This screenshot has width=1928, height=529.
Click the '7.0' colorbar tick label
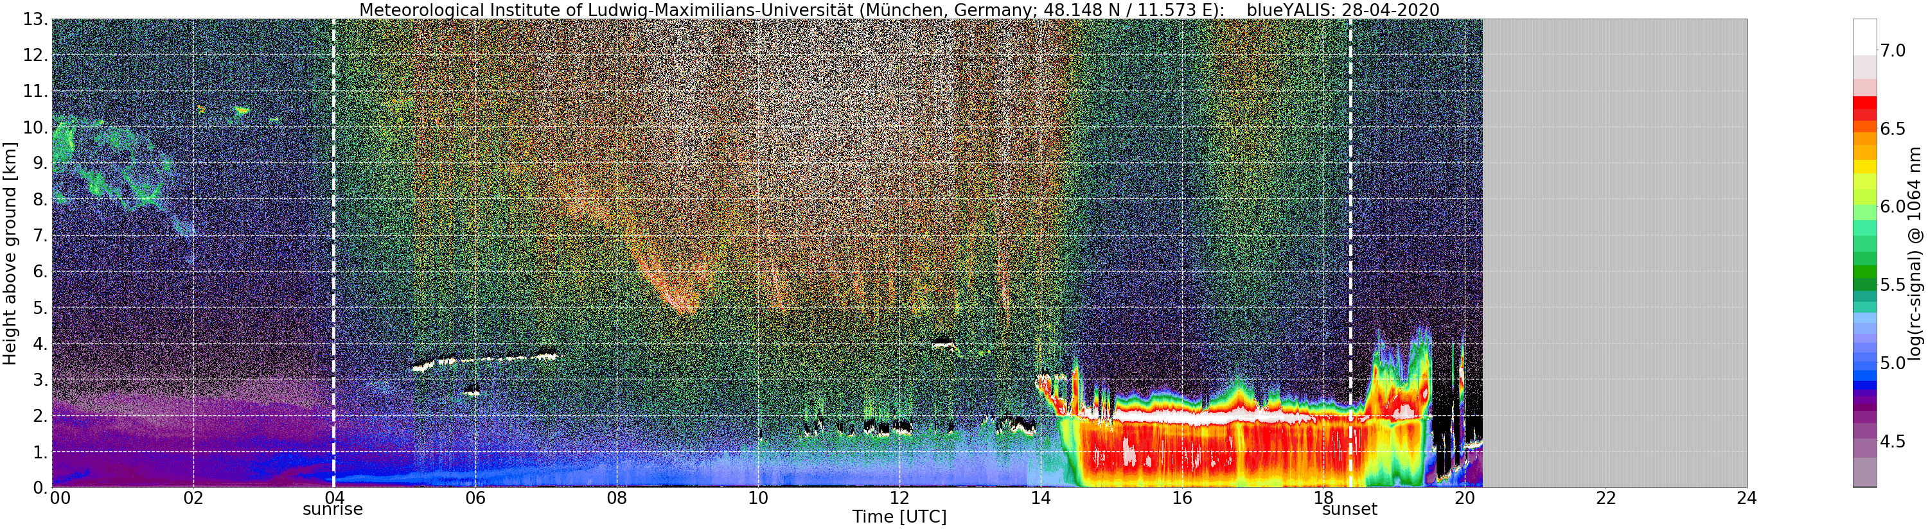tap(1893, 50)
